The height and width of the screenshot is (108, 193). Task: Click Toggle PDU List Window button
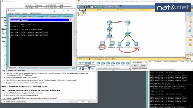point(139,69)
